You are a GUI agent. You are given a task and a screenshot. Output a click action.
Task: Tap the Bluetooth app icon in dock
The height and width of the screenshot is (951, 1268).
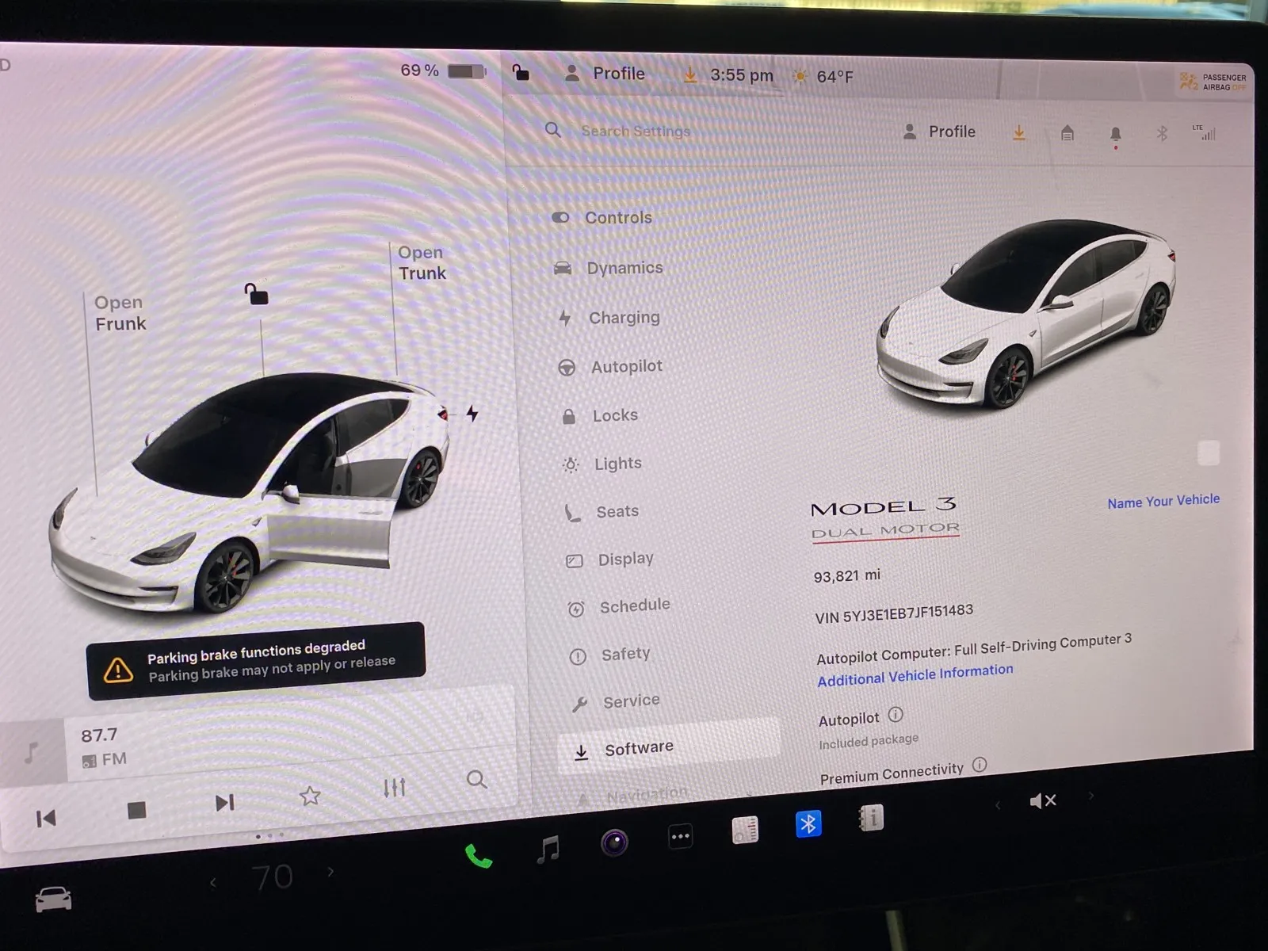[808, 824]
